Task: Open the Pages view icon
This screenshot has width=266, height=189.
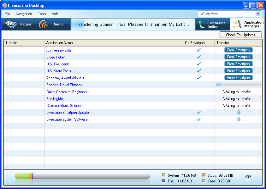Action: pos(11,25)
